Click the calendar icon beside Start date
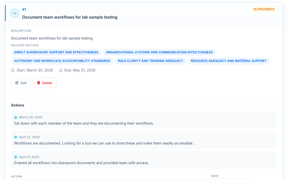 (x=13, y=70)
